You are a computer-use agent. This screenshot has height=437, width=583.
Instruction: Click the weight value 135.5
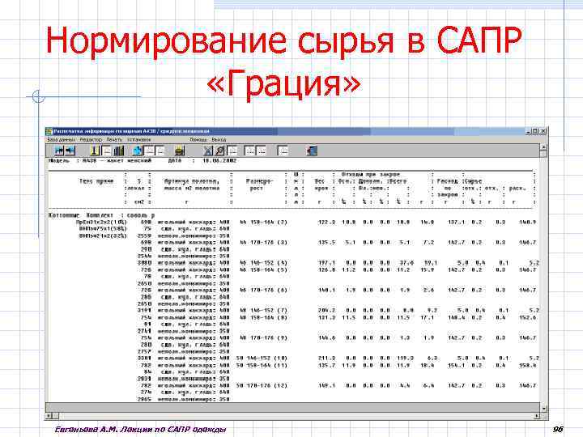coord(326,242)
